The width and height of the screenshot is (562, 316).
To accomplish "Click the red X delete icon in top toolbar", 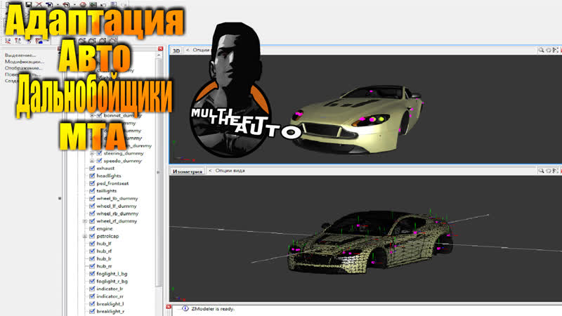I will coord(39,4).
